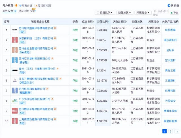Select the 对外投资 19 tab
The width and height of the screenshot is (181, 138).
[x=9, y=11]
